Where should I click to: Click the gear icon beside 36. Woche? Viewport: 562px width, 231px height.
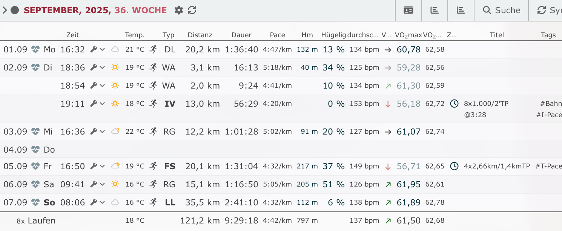tap(179, 10)
